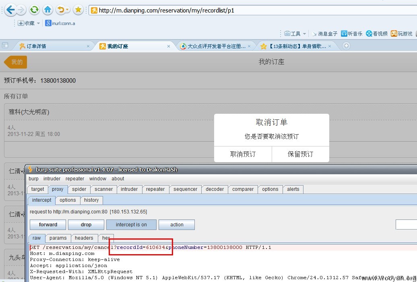Select the intercept sub-tab
The height and width of the screenshot is (282, 417).
pos(41,200)
